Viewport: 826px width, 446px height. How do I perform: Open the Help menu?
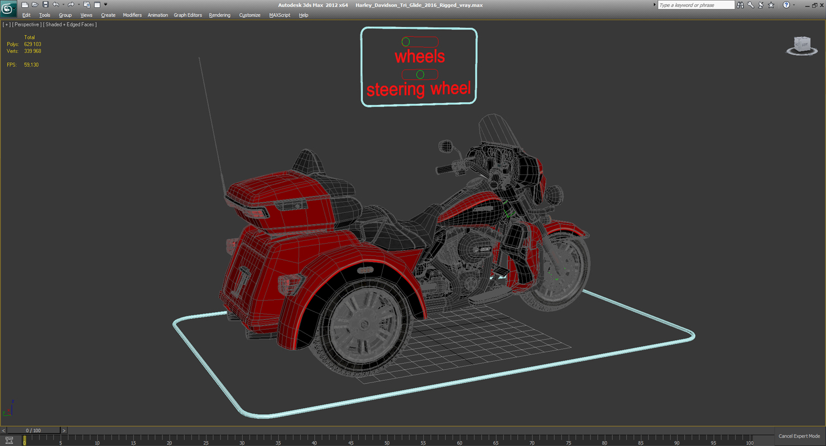click(x=304, y=15)
